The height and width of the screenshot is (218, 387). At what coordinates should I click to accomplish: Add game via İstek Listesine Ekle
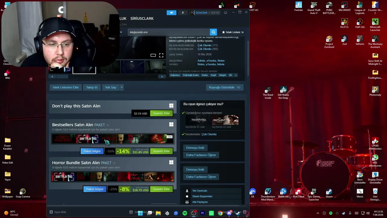(x=66, y=87)
